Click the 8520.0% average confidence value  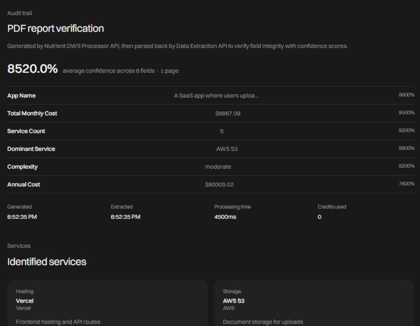pos(32,69)
